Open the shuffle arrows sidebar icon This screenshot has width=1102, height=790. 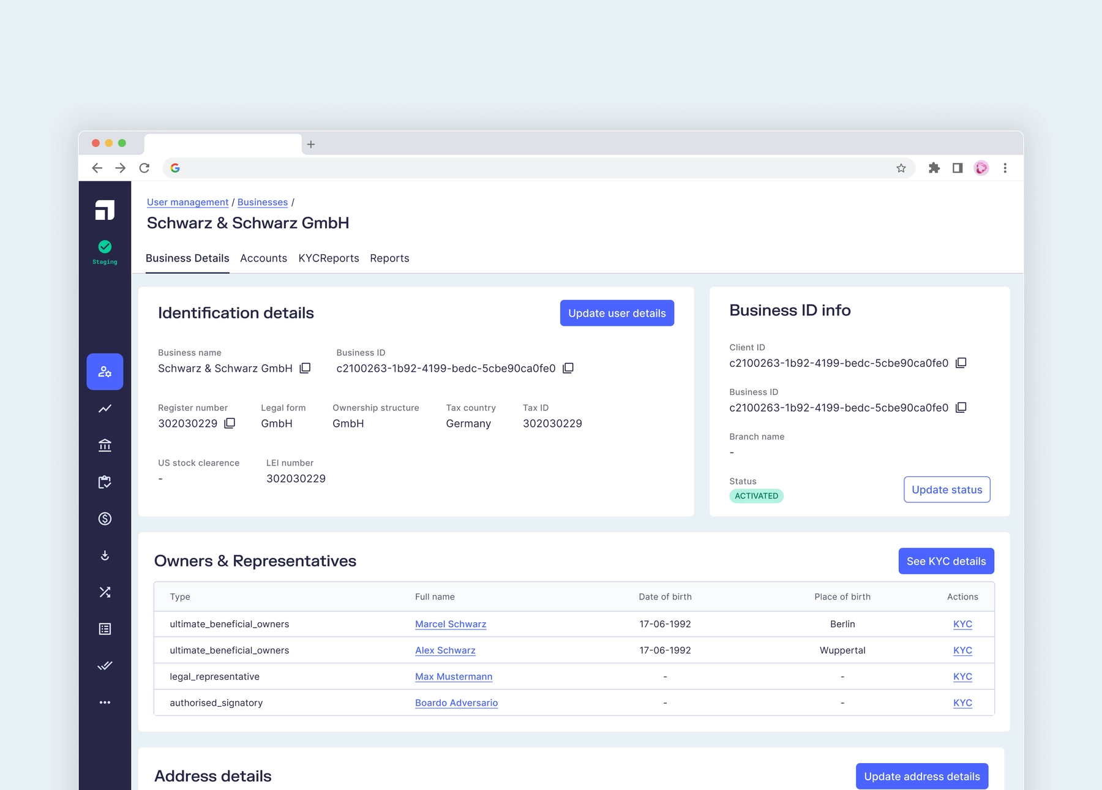[105, 592]
